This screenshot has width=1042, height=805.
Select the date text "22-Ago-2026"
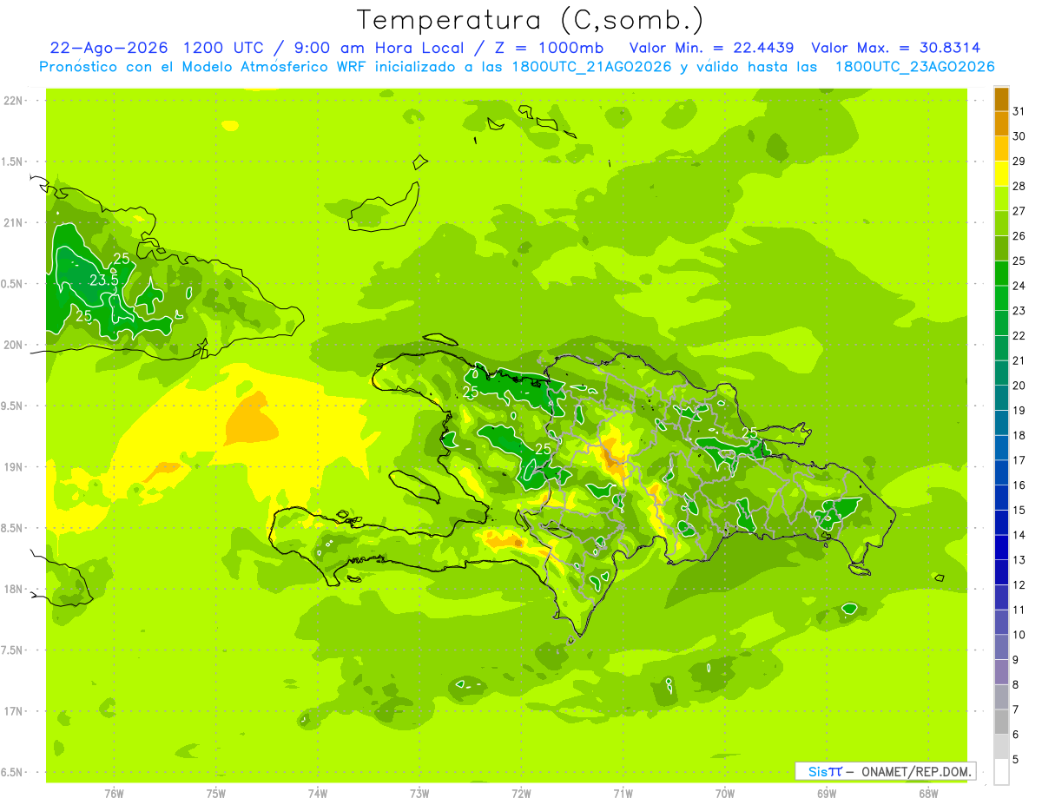[x=109, y=48]
